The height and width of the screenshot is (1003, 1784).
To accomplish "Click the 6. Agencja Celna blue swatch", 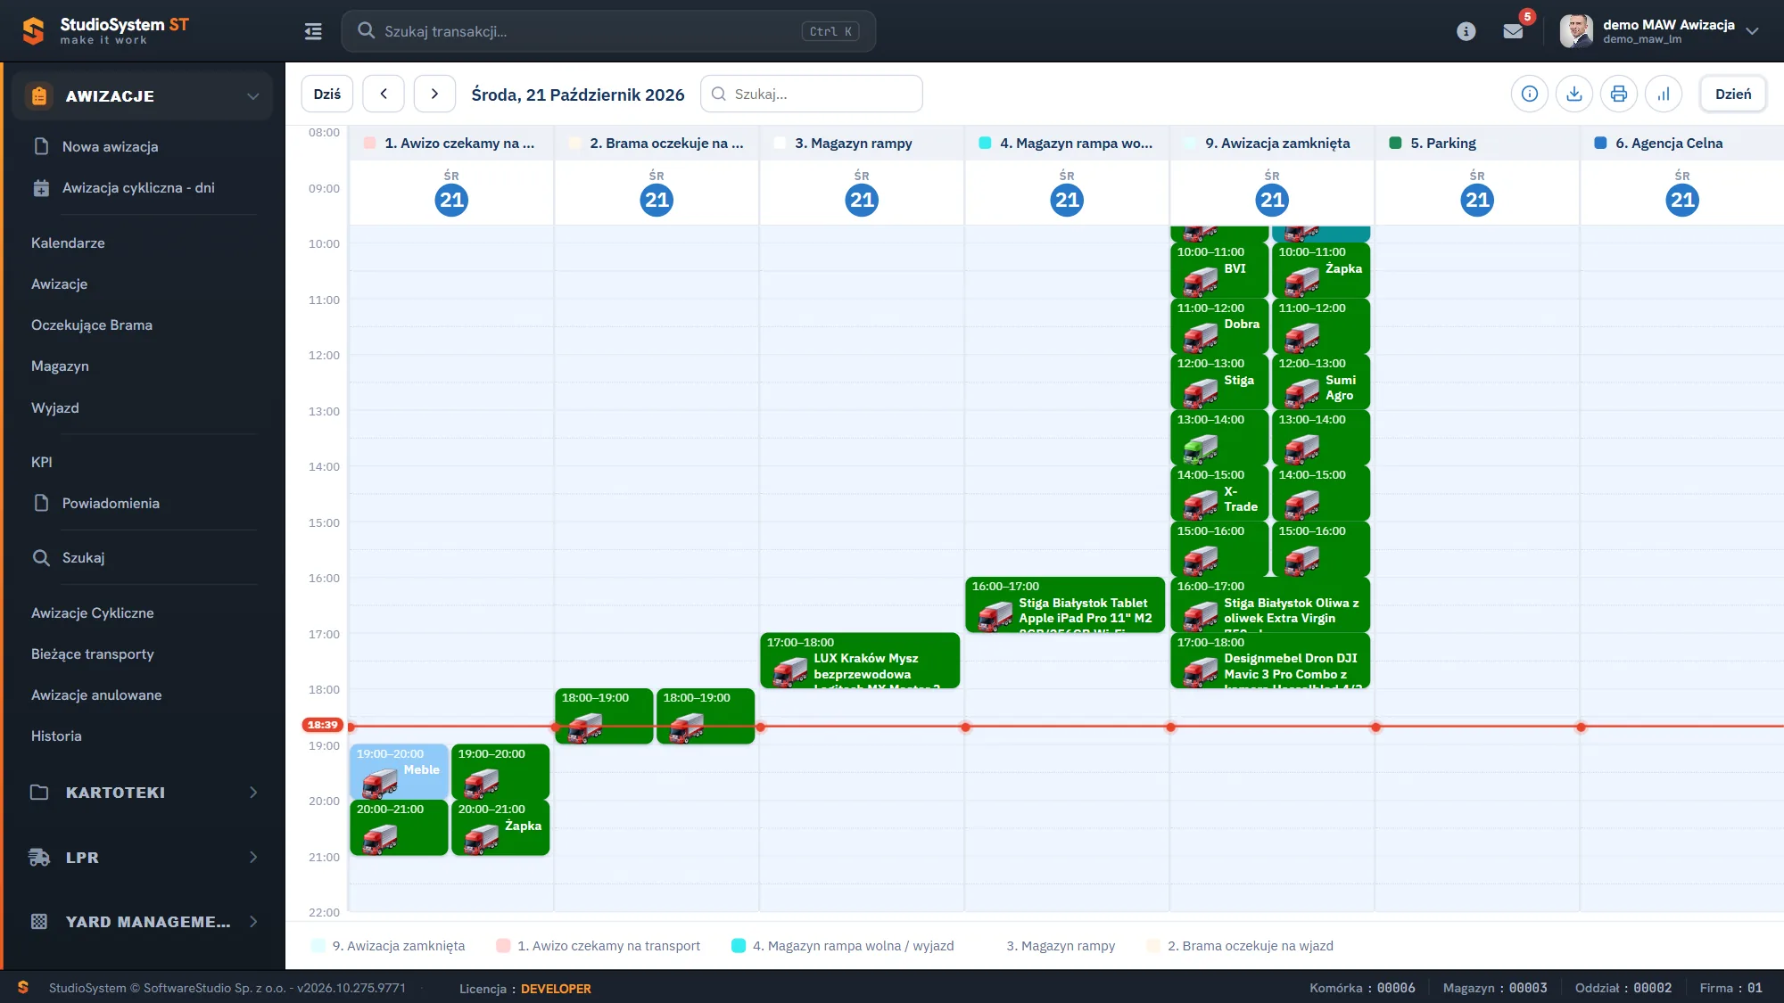I will 1600,143.
